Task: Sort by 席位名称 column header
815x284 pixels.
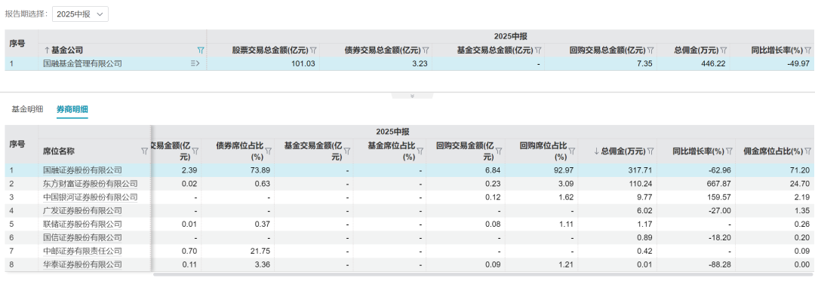Action: [x=60, y=151]
